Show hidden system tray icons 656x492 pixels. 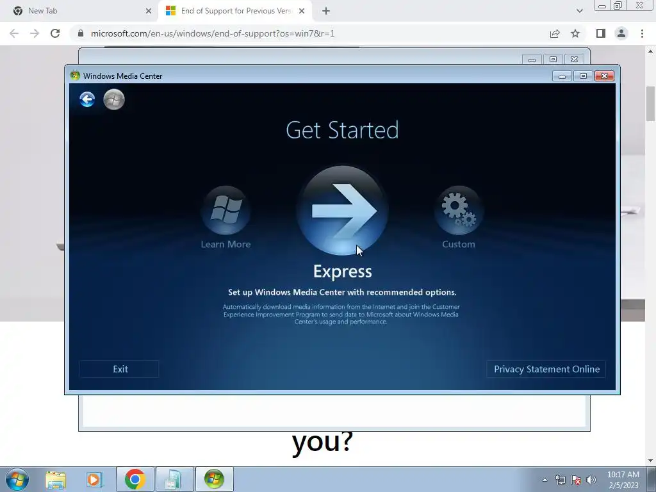click(545, 480)
